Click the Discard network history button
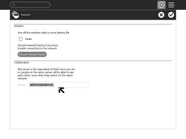 point(32,54)
